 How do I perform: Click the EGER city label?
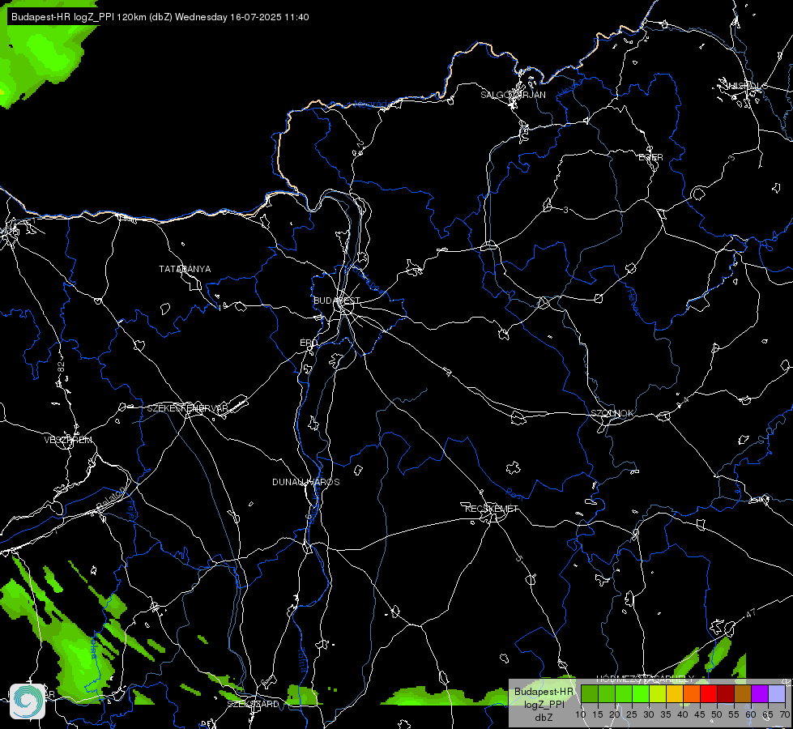pyautogui.click(x=650, y=157)
